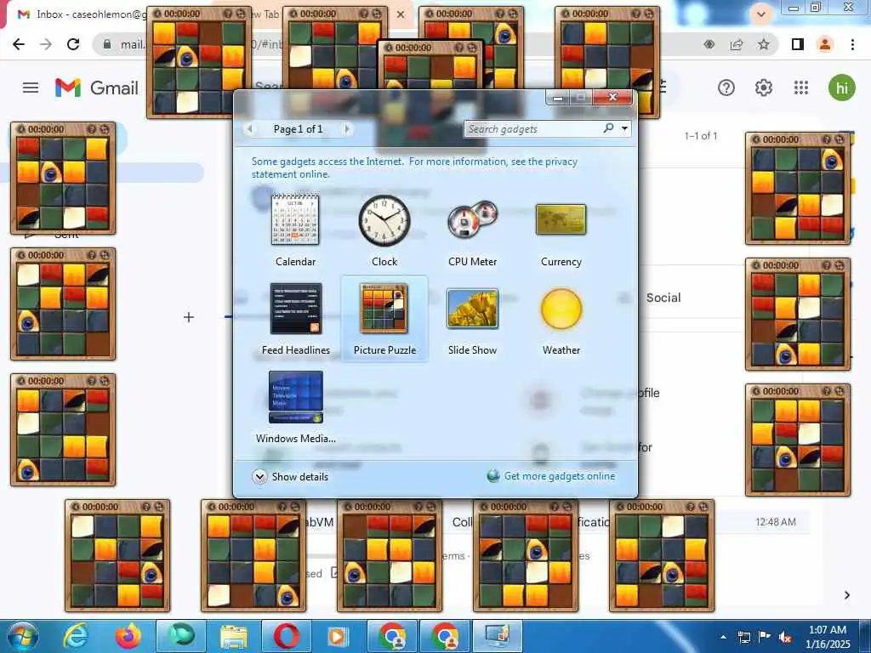
Task: Select the Currency gadget icon
Action: 561,220
